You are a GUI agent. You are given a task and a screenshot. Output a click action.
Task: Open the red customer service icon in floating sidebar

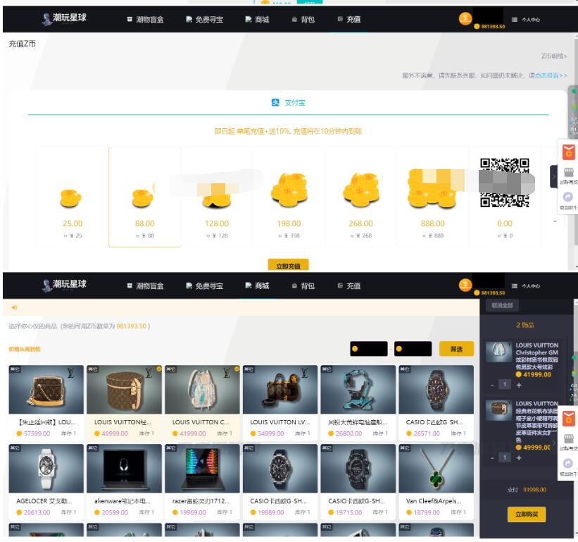(x=569, y=153)
